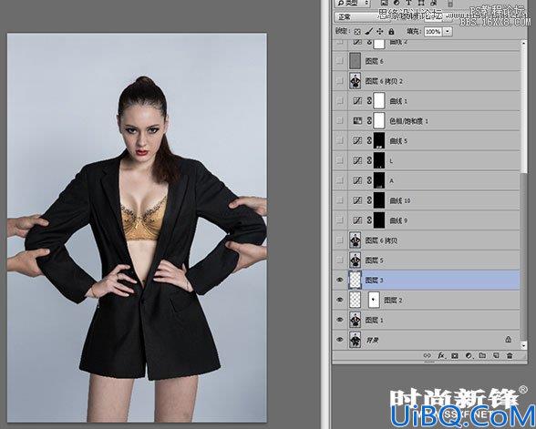Select the black mask thumbnail of 曲线 5
Viewport: 536px width, 429px height.
[x=379, y=140]
